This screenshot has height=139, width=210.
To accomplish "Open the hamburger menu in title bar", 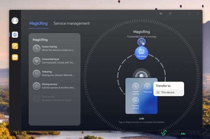I will click(x=170, y=14).
